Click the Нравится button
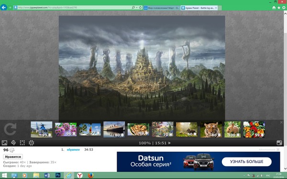 [13, 157]
